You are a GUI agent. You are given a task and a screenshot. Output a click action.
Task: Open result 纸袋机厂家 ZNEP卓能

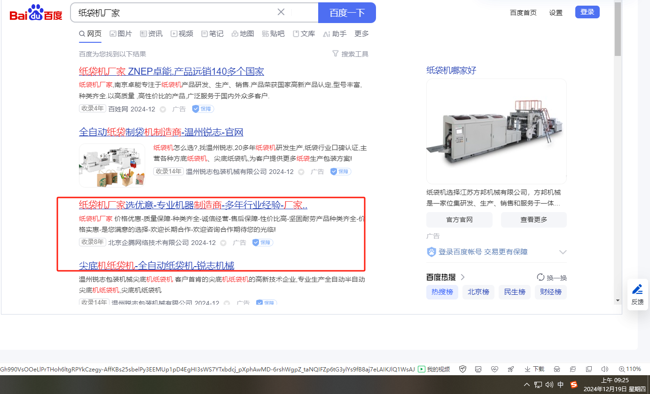172,71
